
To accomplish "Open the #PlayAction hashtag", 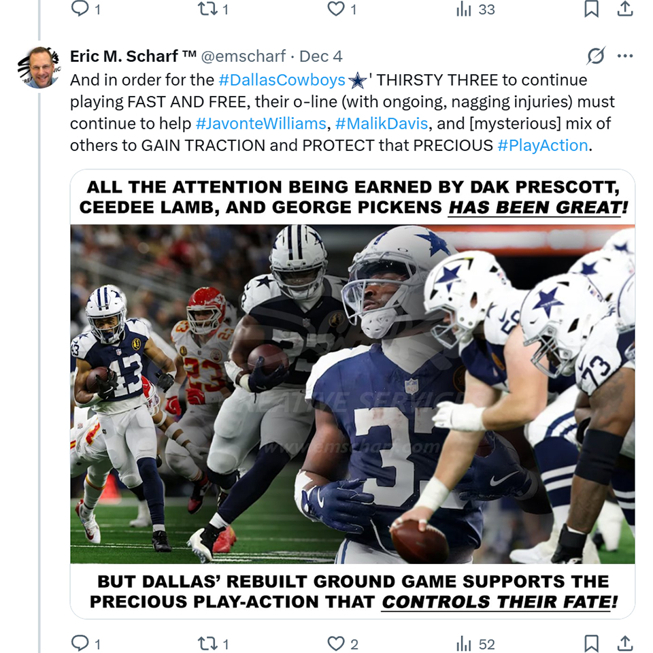I will coord(542,146).
